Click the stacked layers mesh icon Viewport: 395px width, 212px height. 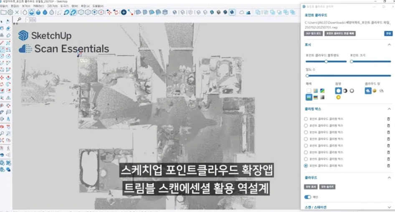165,12
